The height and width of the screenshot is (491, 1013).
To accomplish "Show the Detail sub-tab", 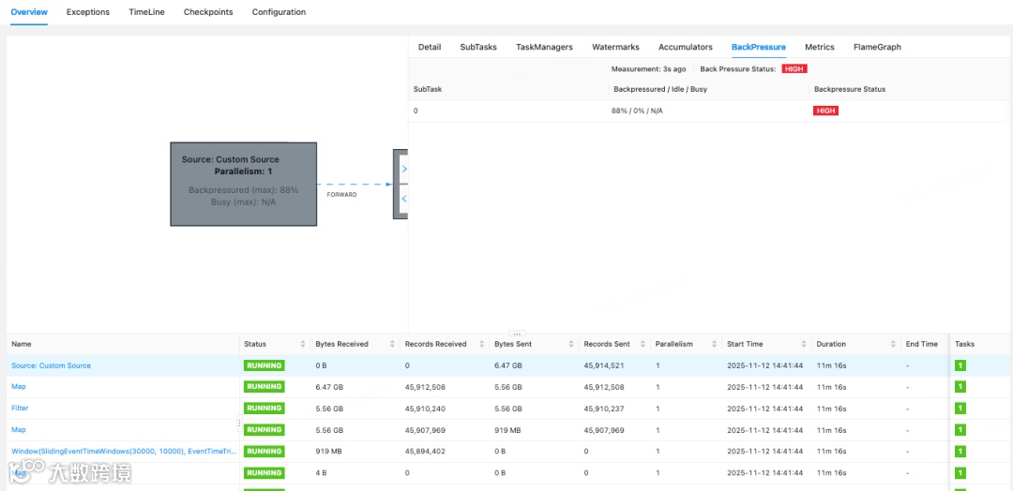I will click(430, 47).
